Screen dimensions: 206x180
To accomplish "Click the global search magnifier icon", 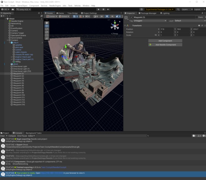I will coord(178,9).
